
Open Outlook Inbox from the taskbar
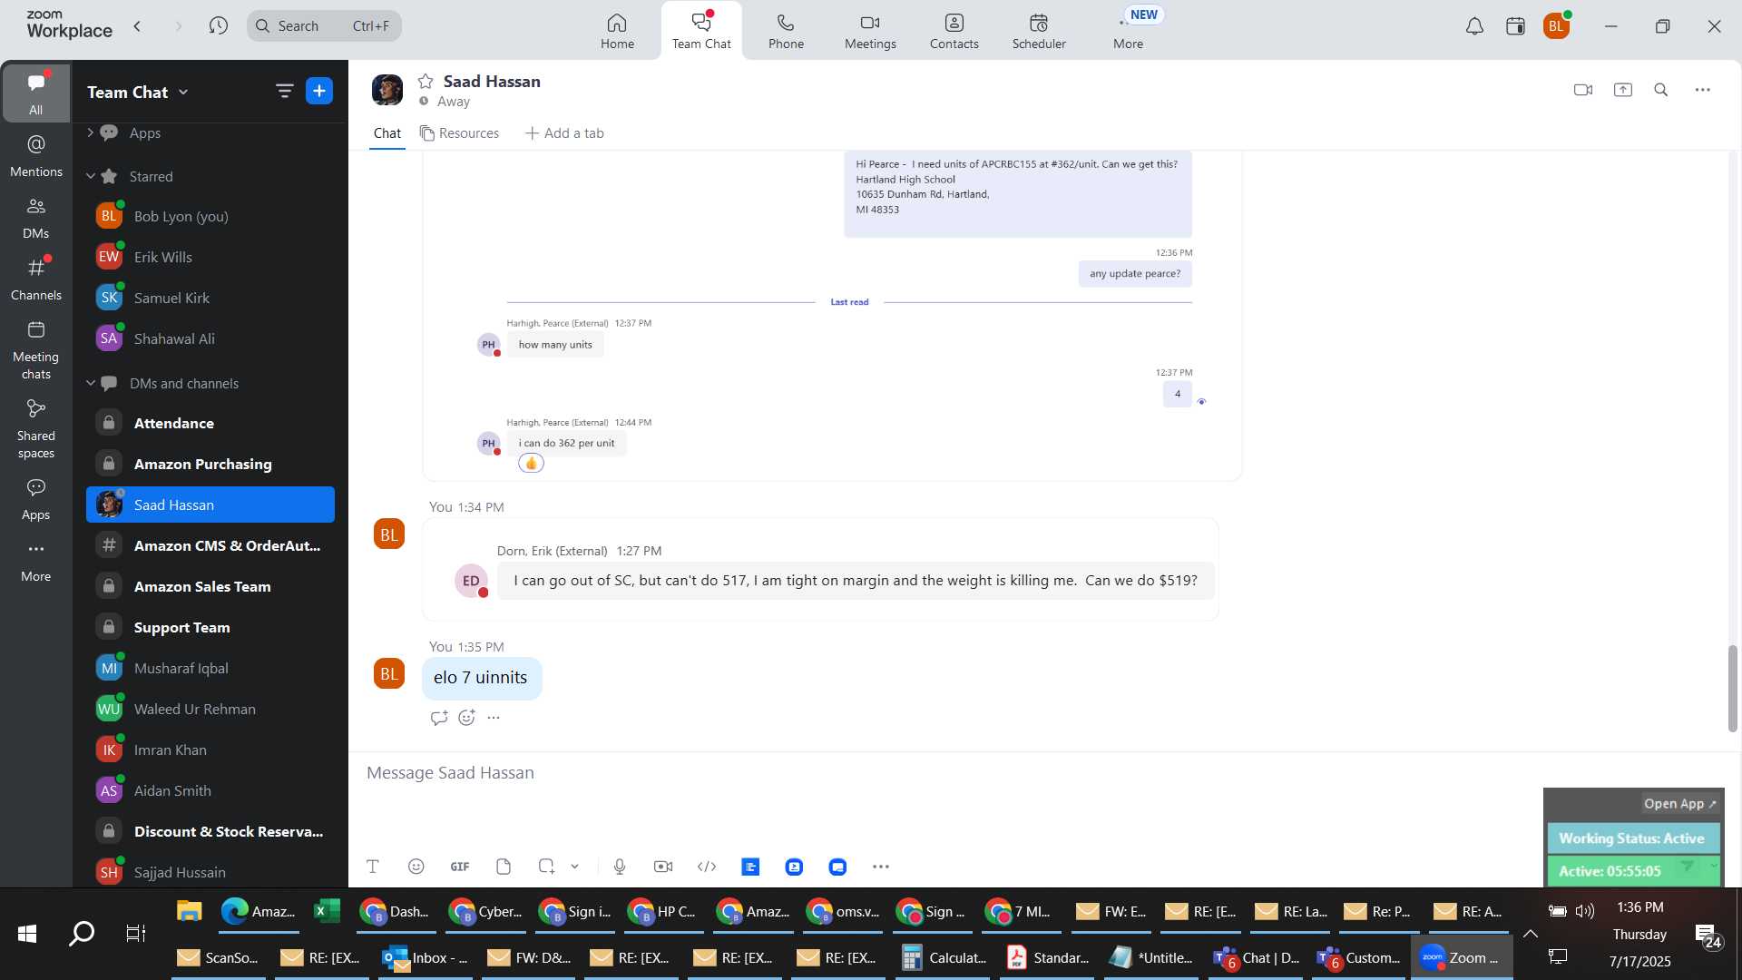point(426,958)
